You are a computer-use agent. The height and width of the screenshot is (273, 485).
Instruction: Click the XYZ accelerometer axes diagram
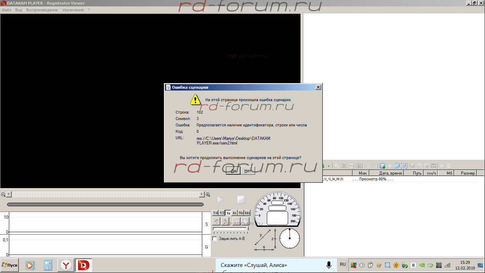click(x=265, y=240)
